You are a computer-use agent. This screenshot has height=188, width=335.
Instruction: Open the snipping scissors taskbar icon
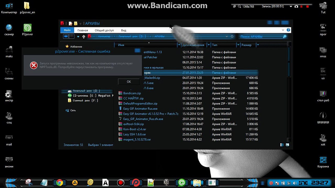(x=29, y=183)
